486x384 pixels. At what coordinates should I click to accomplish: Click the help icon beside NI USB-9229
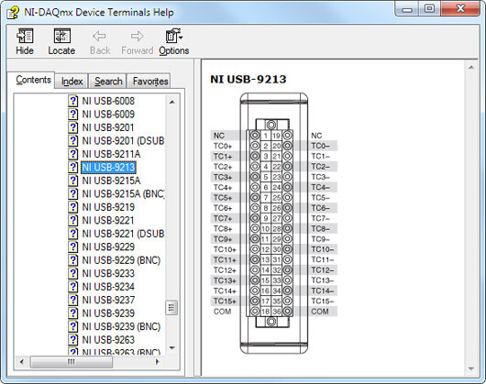click(x=72, y=247)
